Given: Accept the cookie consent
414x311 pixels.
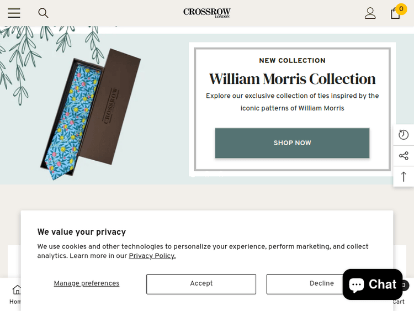Looking at the screenshot, I should pyautogui.click(x=201, y=284).
